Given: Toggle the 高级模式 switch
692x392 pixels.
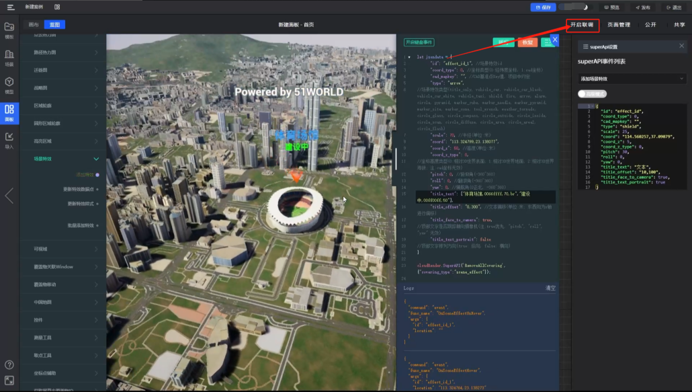Looking at the screenshot, I should coord(593,93).
